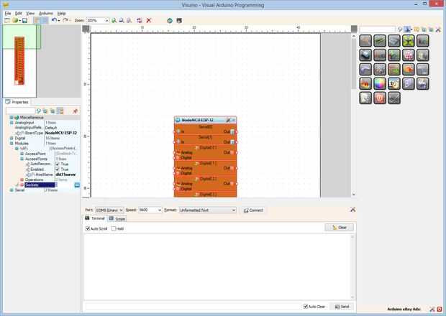Click the Arduino eBay Ads link
This screenshot has width=446, height=316.
404,310
